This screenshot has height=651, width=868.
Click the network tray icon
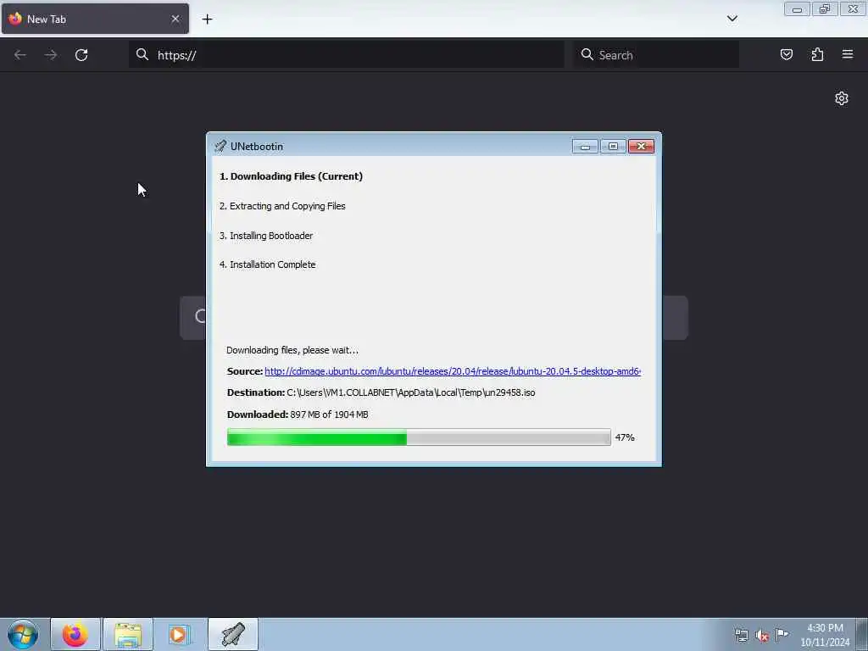pyautogui.click(x=741, y=635)
